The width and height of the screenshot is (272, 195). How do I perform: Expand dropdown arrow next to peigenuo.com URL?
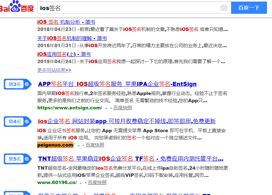(79, 146)
